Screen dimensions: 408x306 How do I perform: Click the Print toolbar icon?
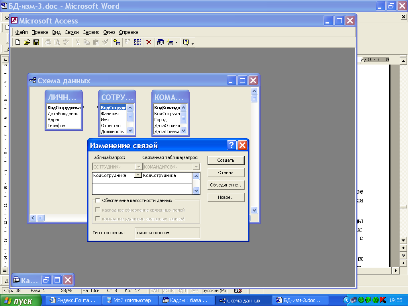click(x=48, y=42)
